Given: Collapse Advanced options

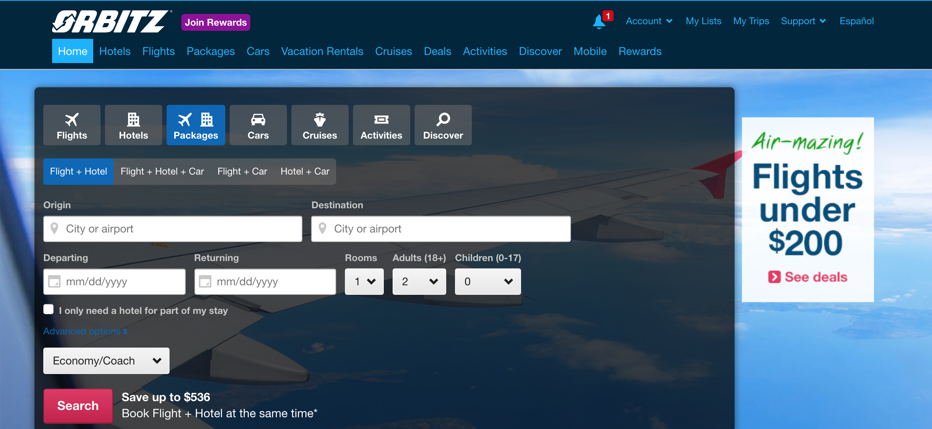Looking at the screenshot, I should pos(85,331).
